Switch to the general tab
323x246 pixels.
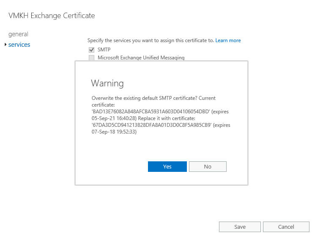(18, 34)
